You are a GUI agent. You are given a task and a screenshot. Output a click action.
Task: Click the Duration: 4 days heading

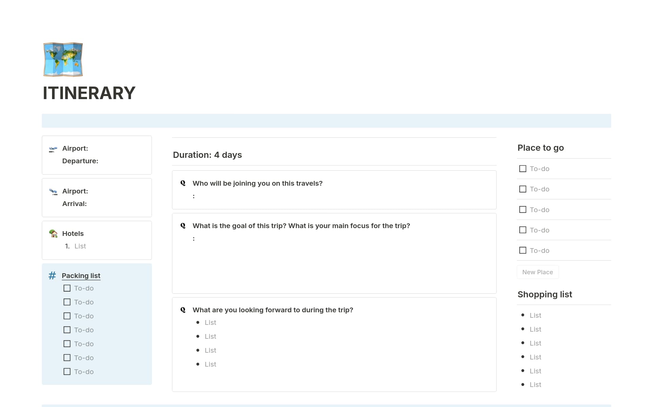tap(207, 155)
